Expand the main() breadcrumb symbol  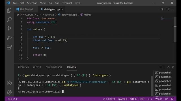pyautogui.click(x=85, y=15)
